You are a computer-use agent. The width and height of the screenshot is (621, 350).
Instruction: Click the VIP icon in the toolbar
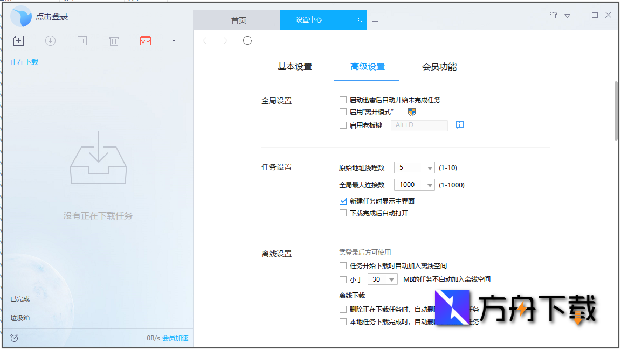tap(145, 40)
